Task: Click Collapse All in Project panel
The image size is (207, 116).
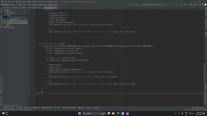Action: point(20,8)
